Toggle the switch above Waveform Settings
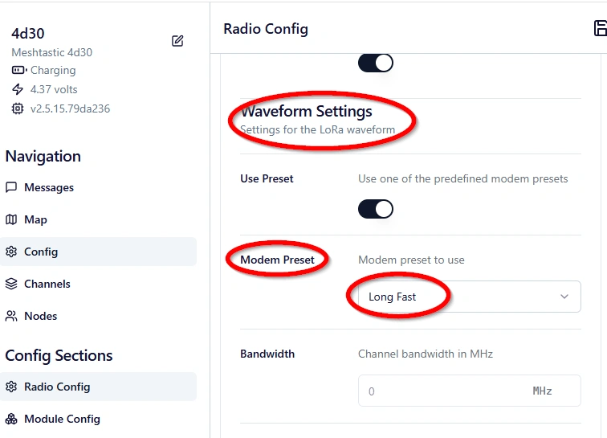 (x=376, y=63)
